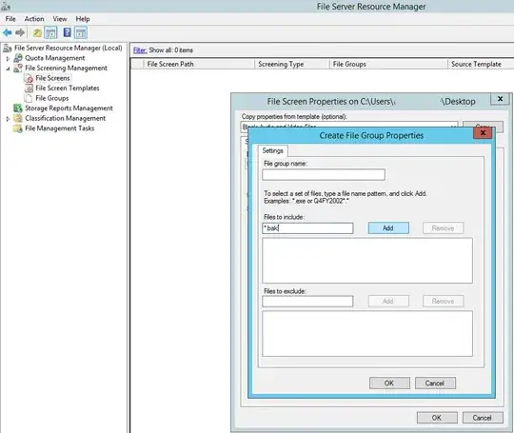Click the File Screen Templates node icon
The image size is (514, 433).
click(30, 89)
